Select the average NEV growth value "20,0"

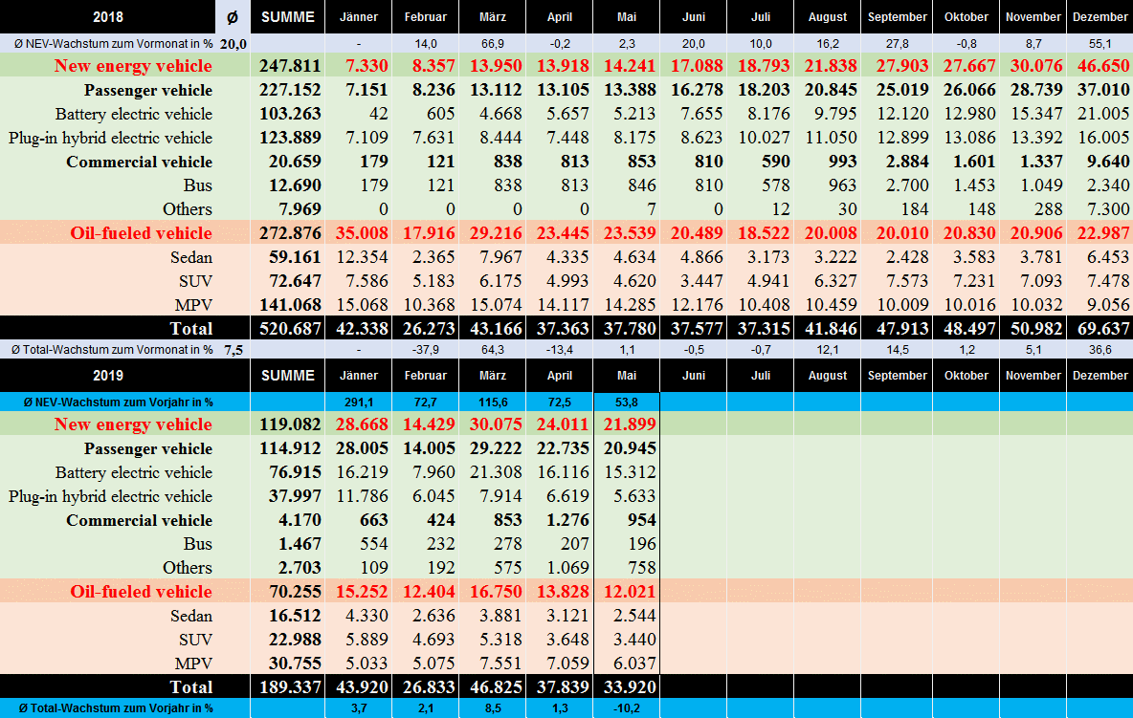[x=233, y=44]
